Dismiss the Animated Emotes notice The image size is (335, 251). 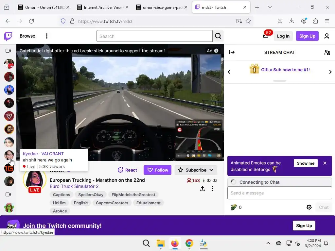[325, 163]
